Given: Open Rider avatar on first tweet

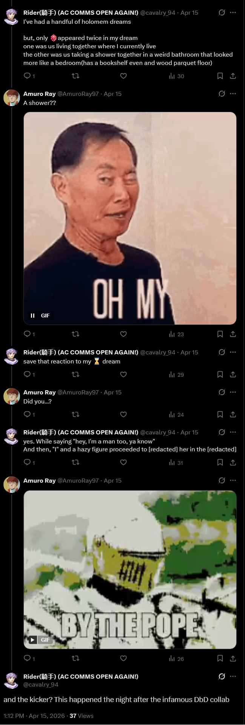Looking at the screenshot, I should [12, 16].
